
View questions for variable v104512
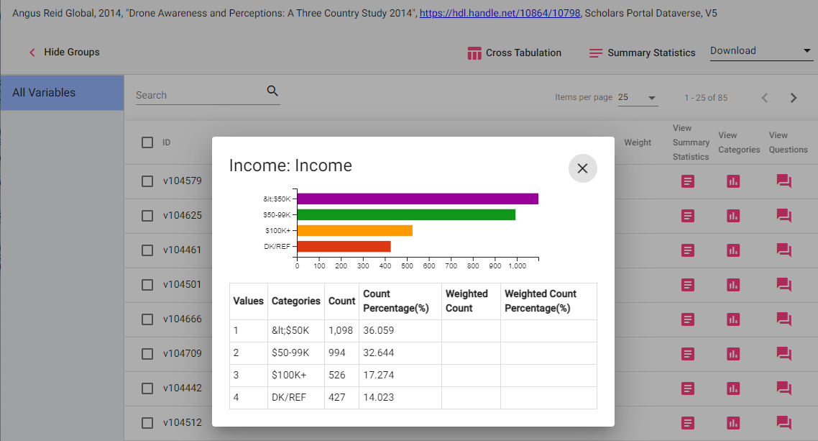tap(783, 423)
